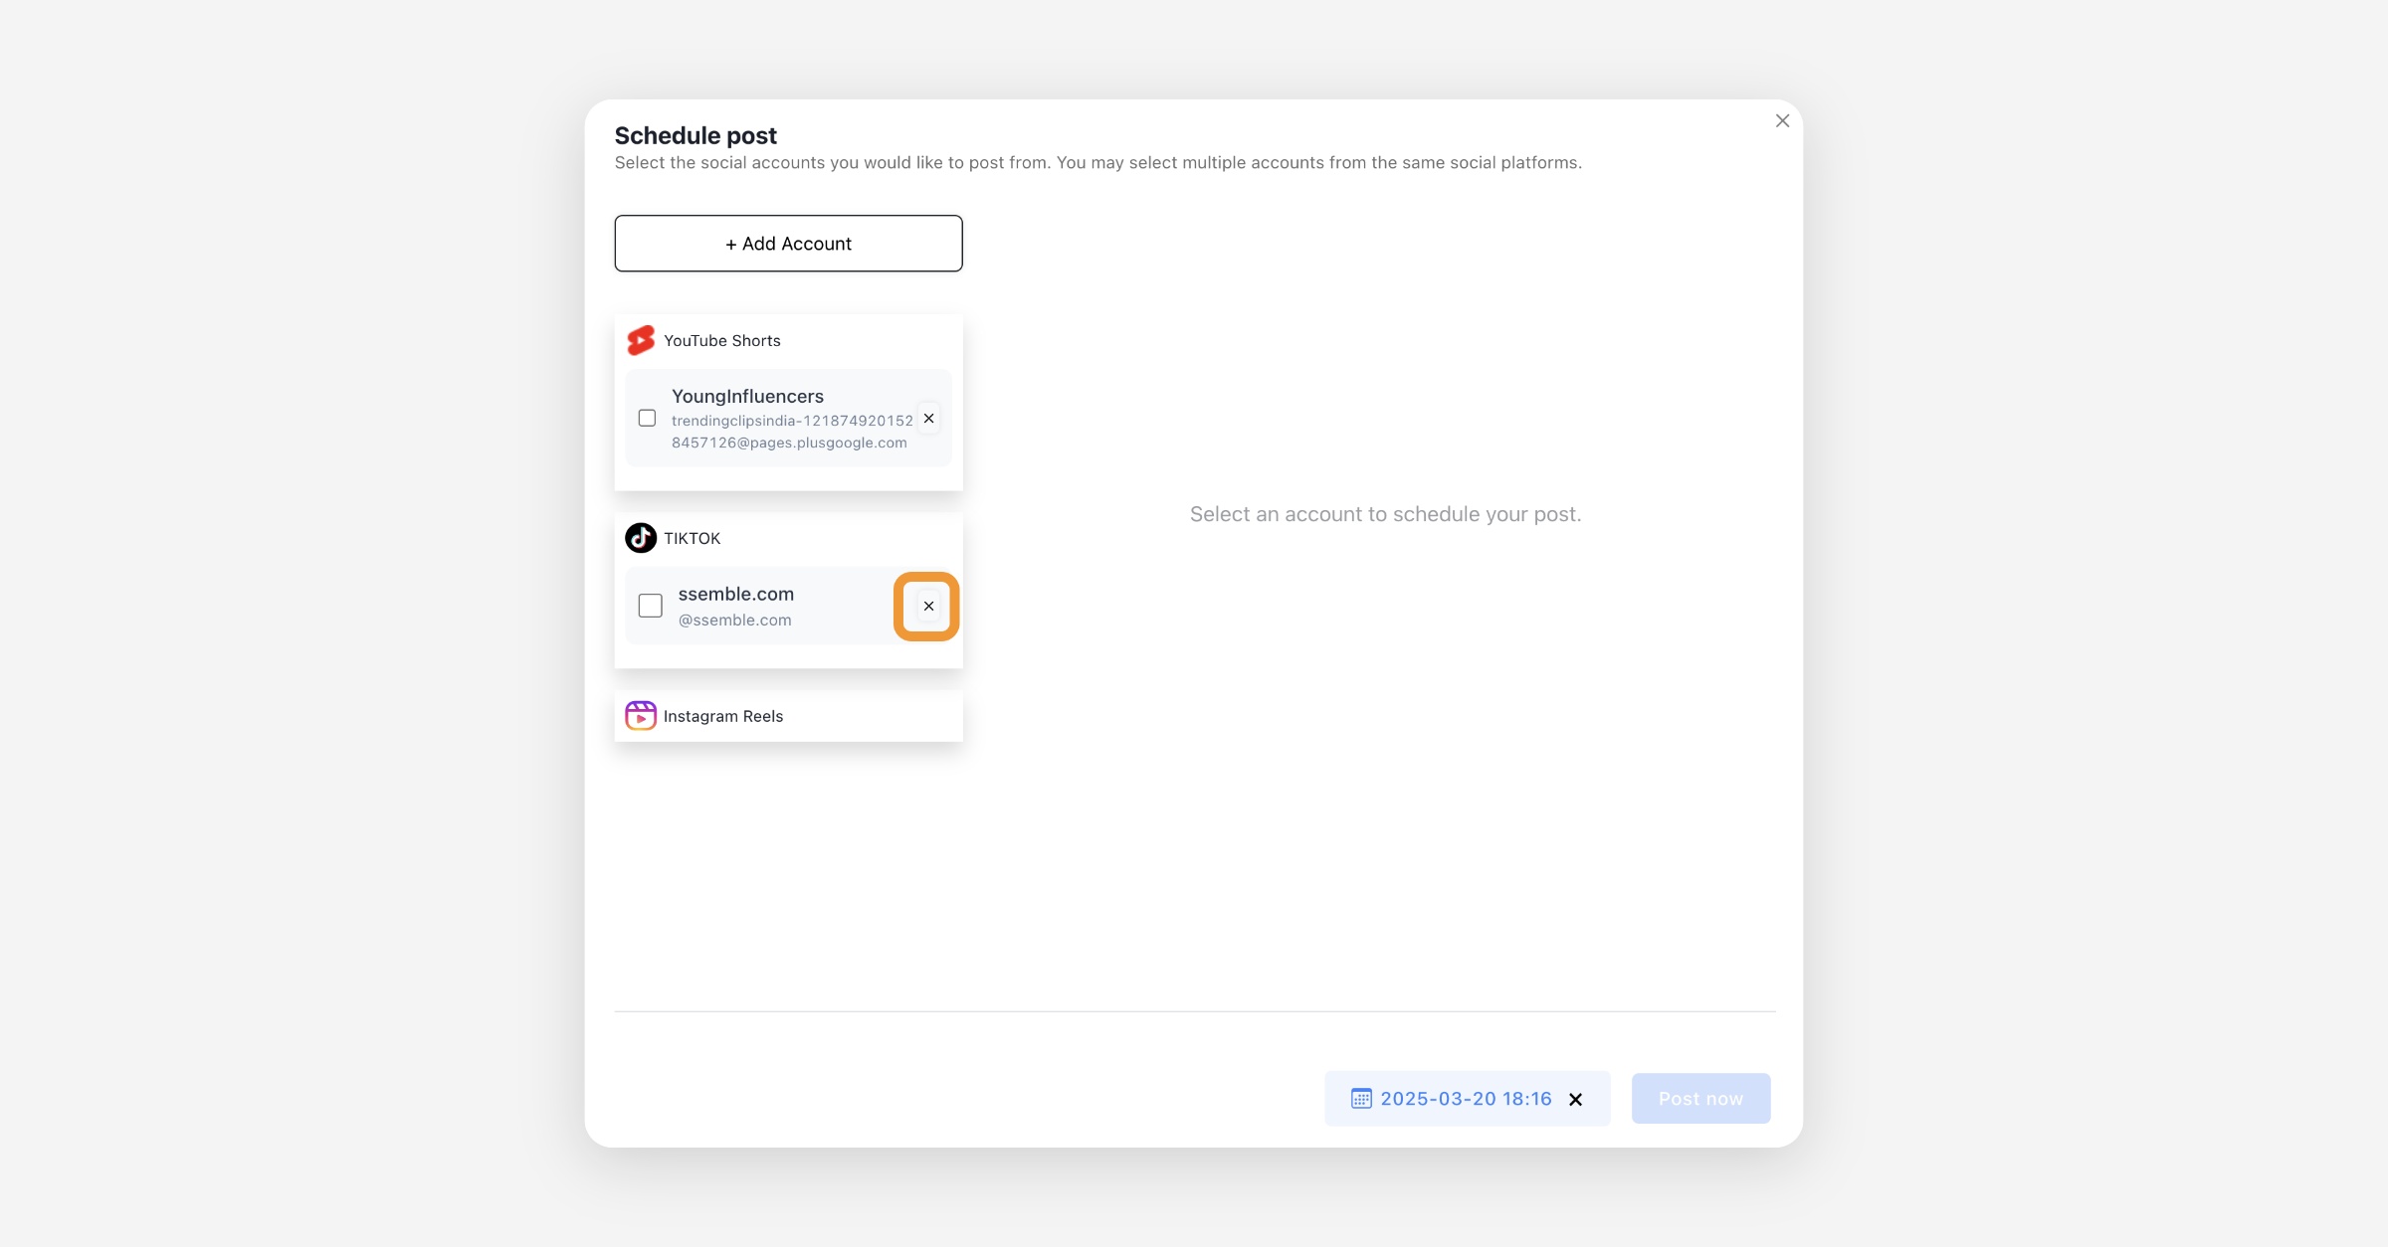
Task: Click the YouTube Shorts logo icon
Action: pyautogui.click(x=641, y=340)
